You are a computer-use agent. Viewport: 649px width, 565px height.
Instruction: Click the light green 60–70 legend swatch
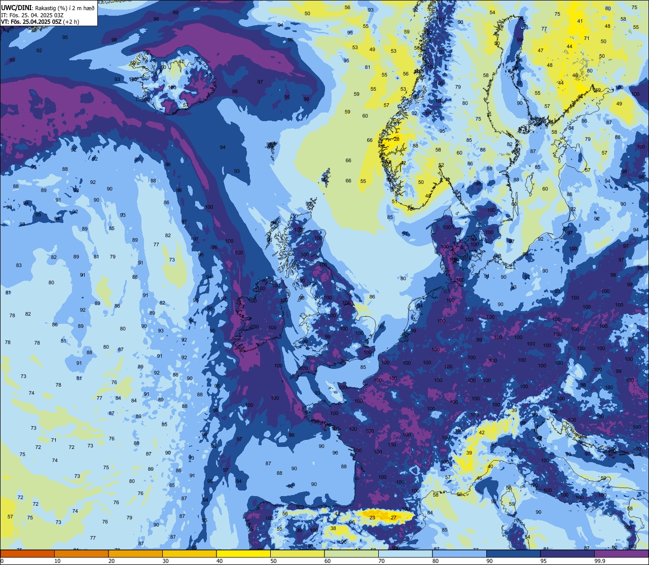pos(351,553)
